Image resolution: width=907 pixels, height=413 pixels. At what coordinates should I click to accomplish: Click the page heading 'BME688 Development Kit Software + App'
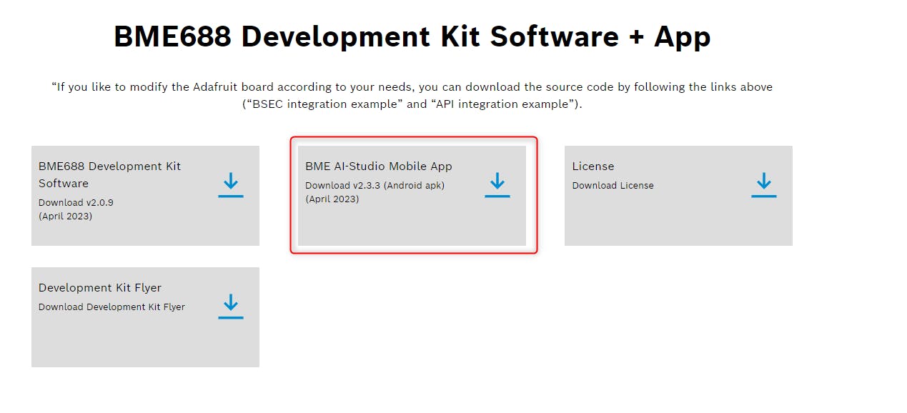click(x=412, y=36)
